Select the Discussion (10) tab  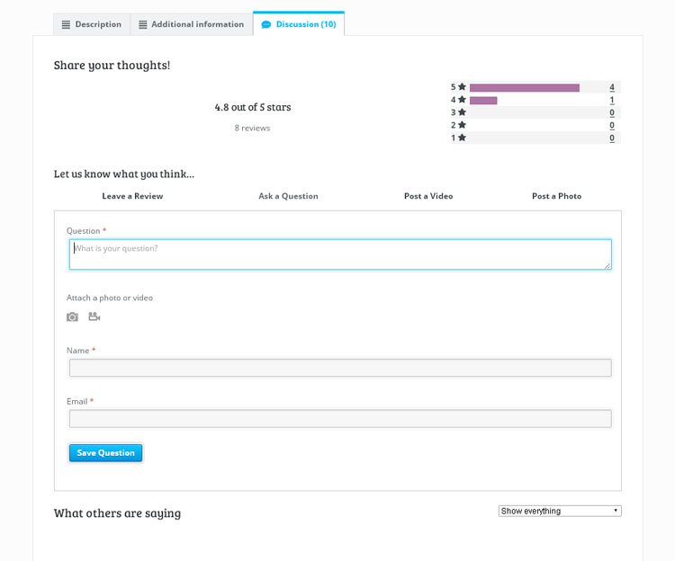(x=299, y=24)
